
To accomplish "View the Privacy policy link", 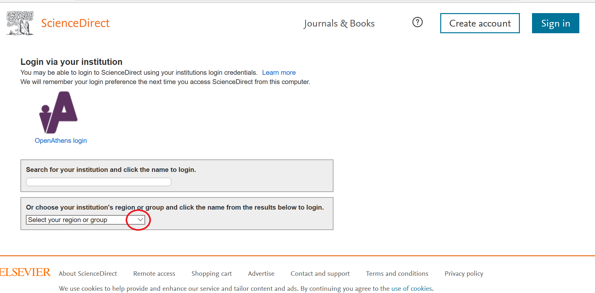I will (464, 274).
